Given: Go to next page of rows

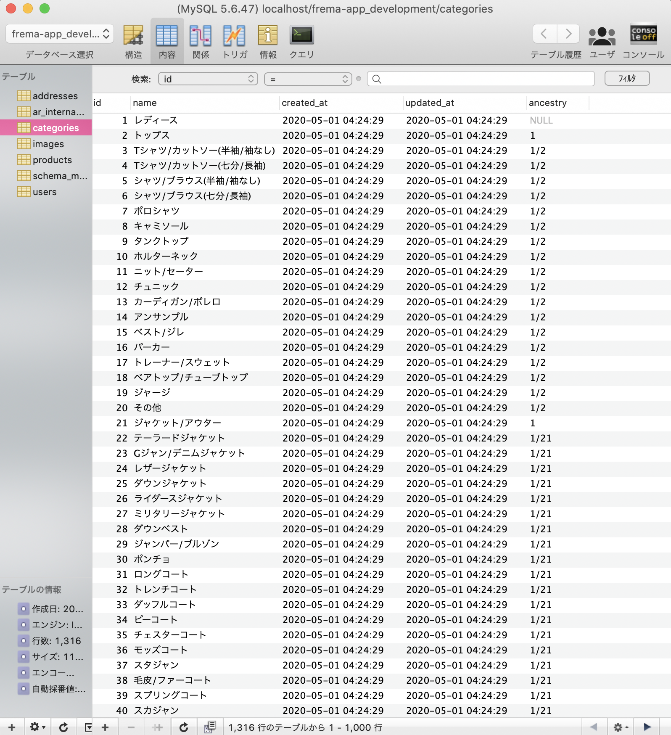Looking at the screenshot, I should 647,727.
